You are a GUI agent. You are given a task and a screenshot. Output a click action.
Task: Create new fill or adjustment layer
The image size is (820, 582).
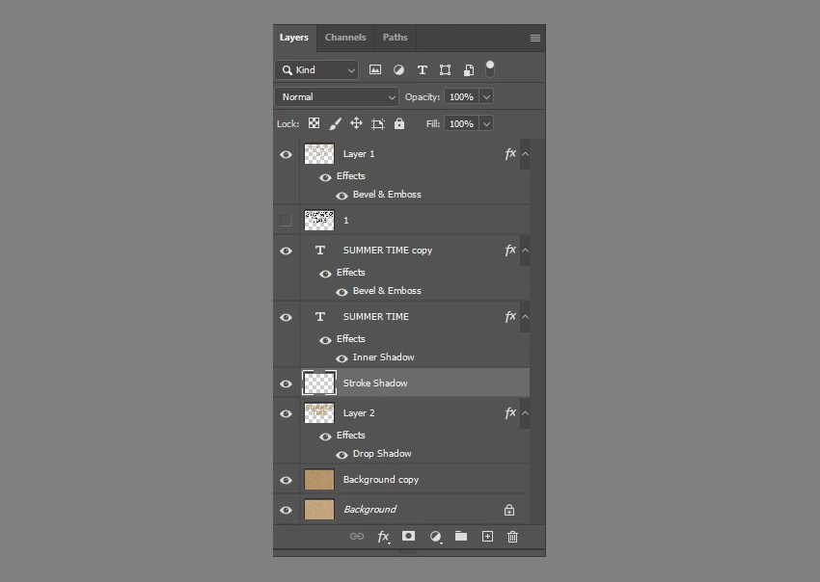pyautogui.click(x=435, y=537)
